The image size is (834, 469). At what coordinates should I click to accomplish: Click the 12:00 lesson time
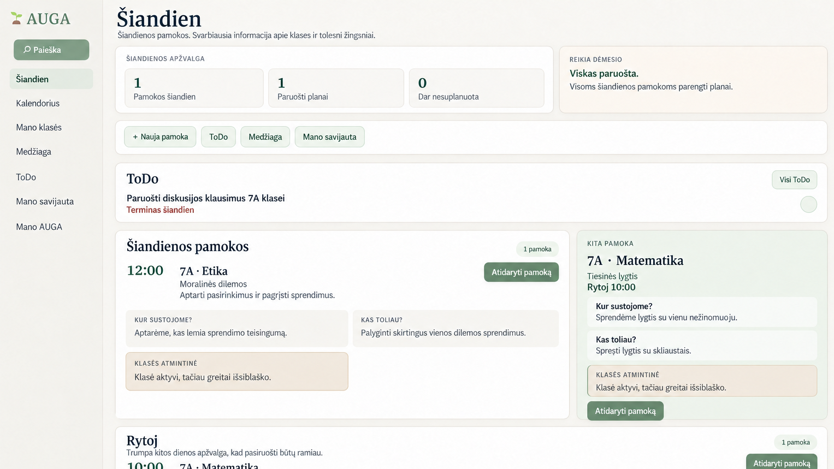click(x=145, y=270)
